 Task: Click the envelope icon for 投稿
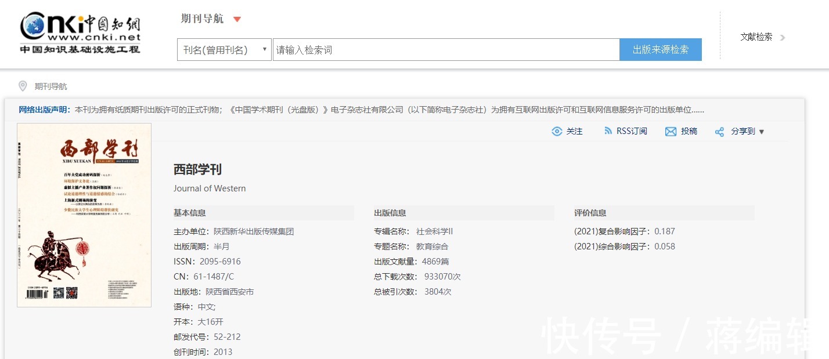(x=671, y=132)
